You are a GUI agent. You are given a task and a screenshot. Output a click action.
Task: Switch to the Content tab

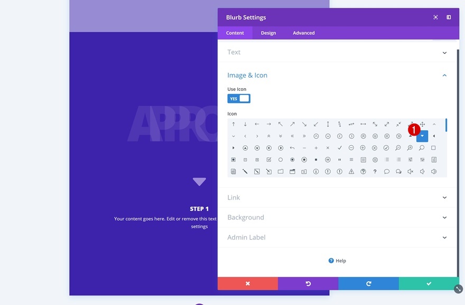pos(235,33)
